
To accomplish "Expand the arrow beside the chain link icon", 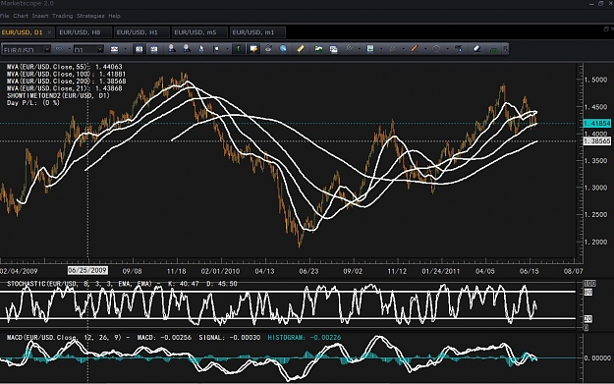I will coord(70,49).
